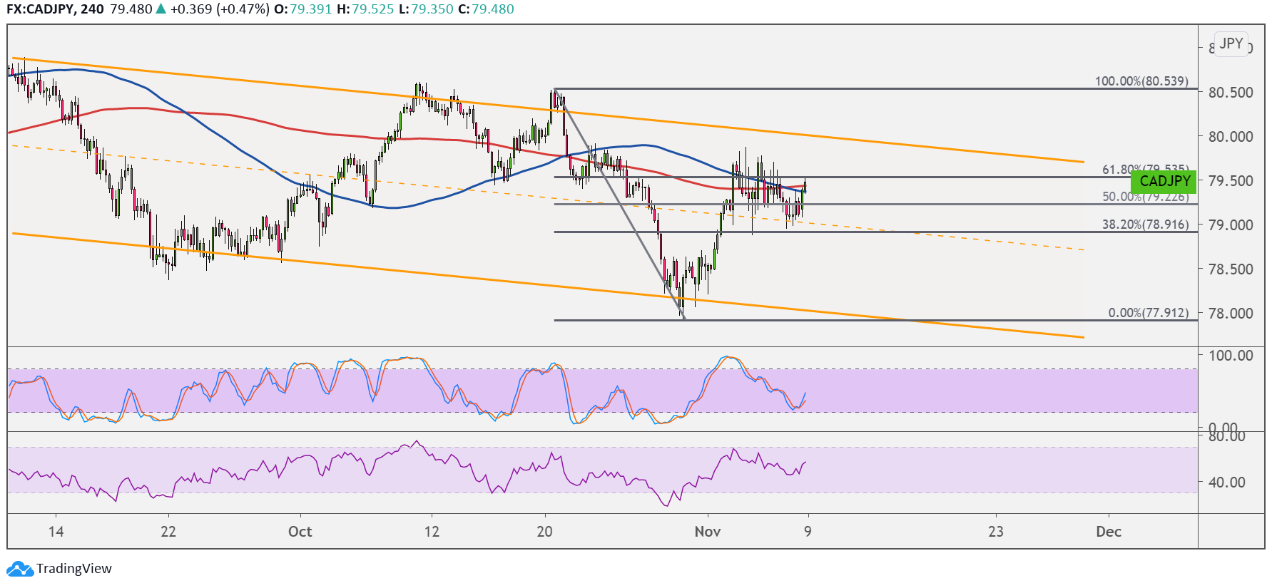Click the 14 date label on time axis
1272x588 pixels.
[x=56, y=532]
